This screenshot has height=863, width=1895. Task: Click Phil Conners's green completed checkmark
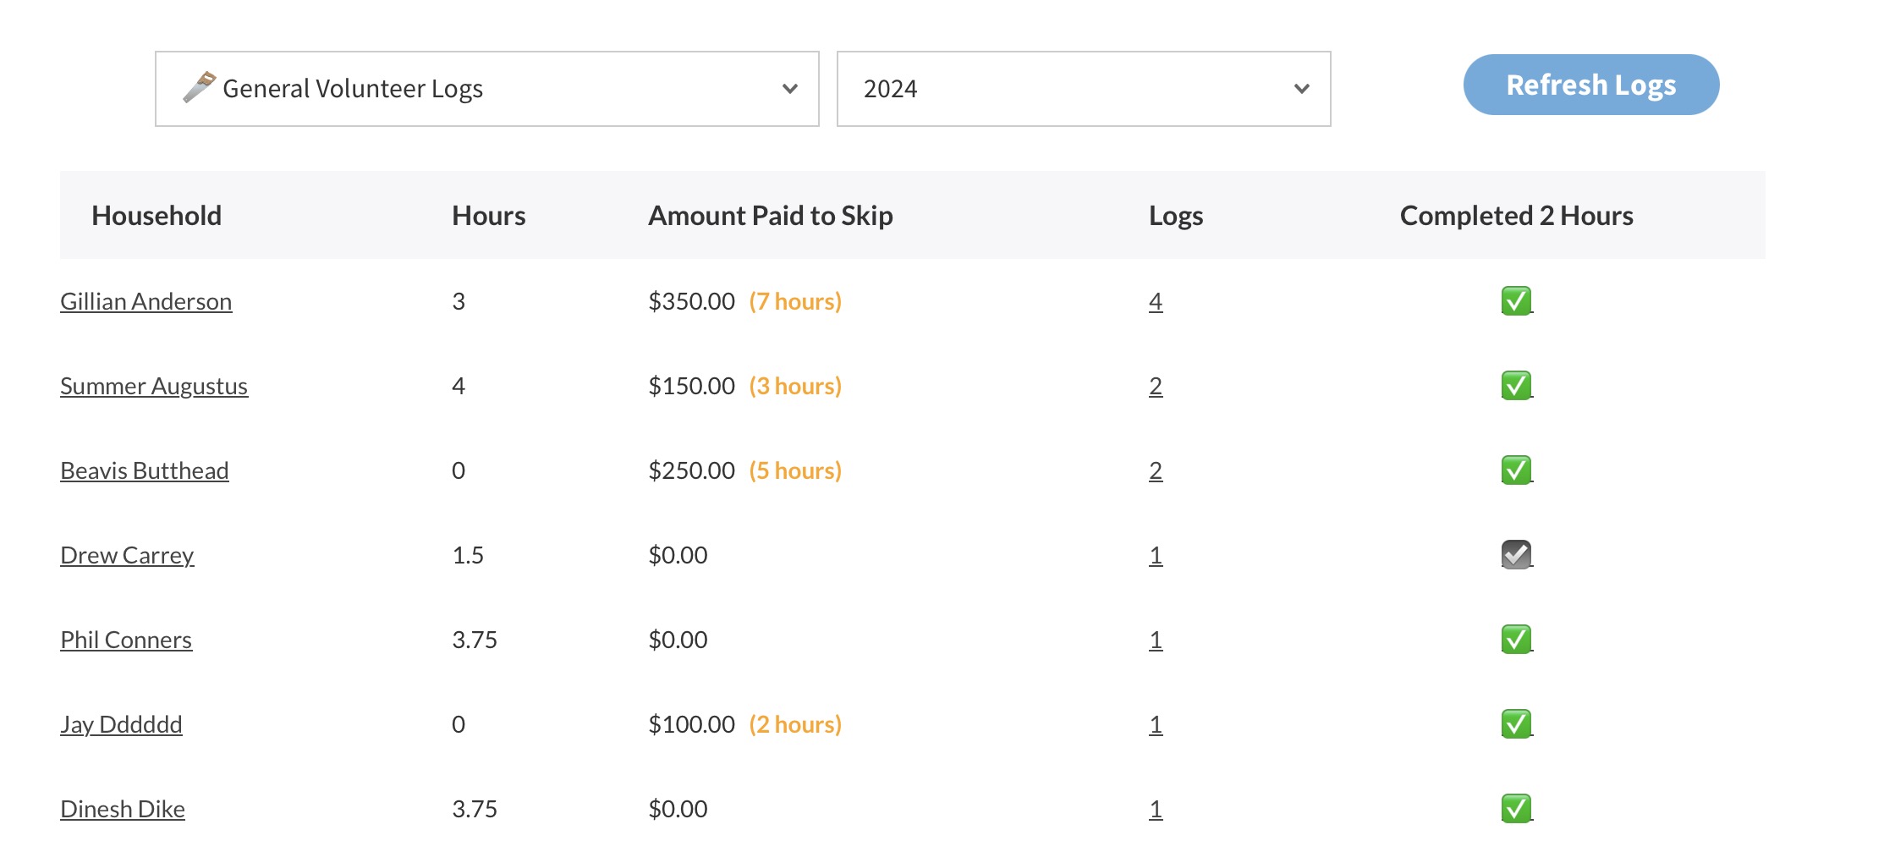pos(1516,640)
